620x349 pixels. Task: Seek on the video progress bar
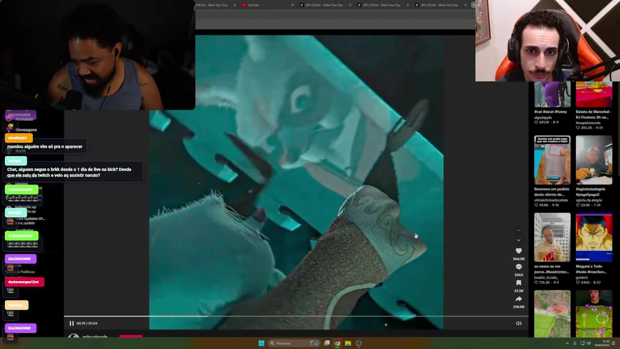click(295, 317)
